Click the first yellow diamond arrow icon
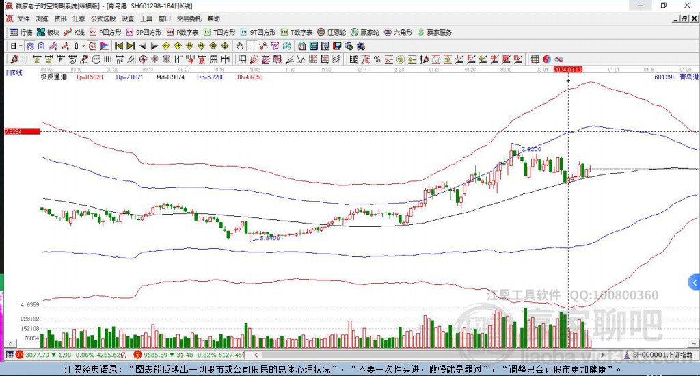 click(x=166, y=46)
